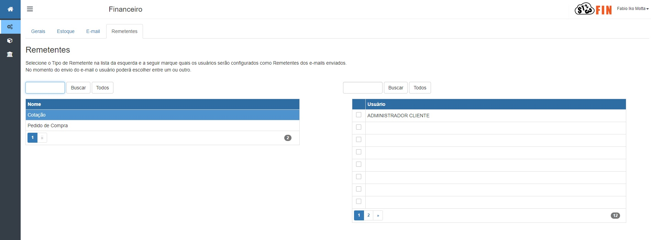
Task: Open the settings gears sidebar icon
Action: point(10,27)
